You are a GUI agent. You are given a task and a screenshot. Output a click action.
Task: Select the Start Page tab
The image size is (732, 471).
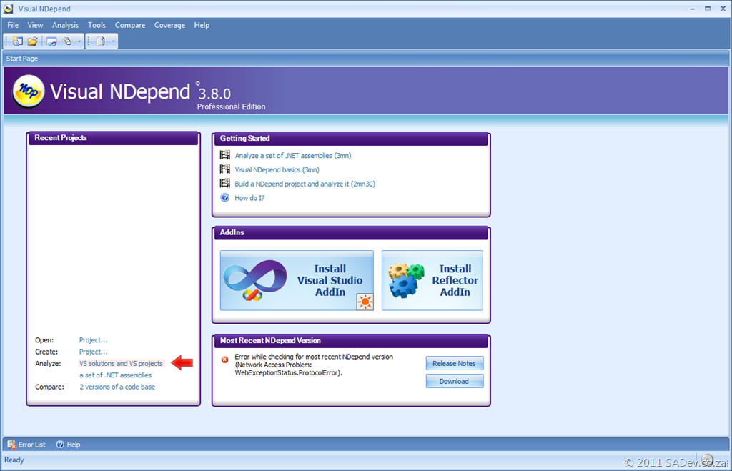coord(22,59)
